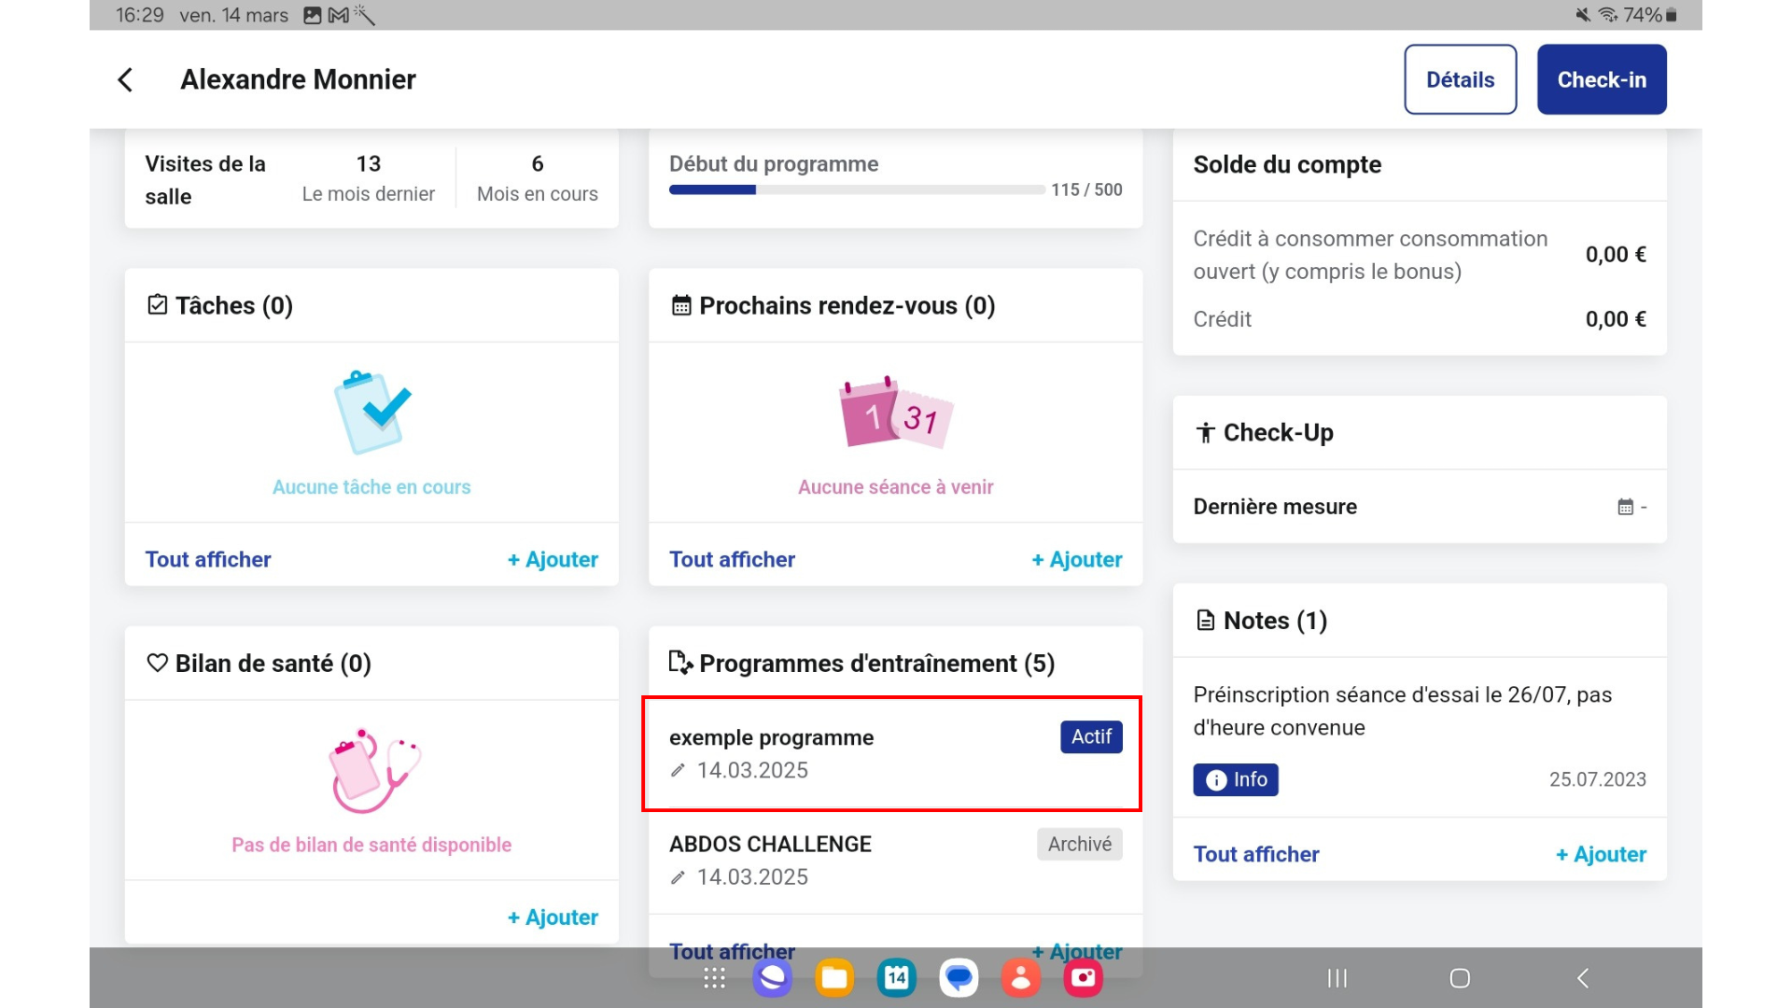Image resolution: width=1792 pixels, height=1008 pixels.
Task: Open the orange files app in dock
Action: 834,978
